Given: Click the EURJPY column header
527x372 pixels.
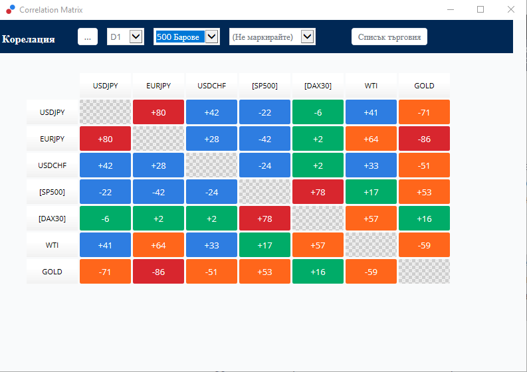Looking at the screenshot, I should click(x=158, y=86).
